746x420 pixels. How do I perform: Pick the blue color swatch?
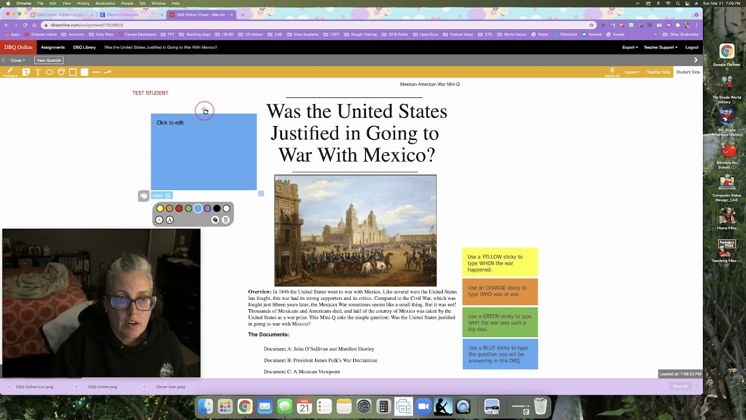coord(198,208)
